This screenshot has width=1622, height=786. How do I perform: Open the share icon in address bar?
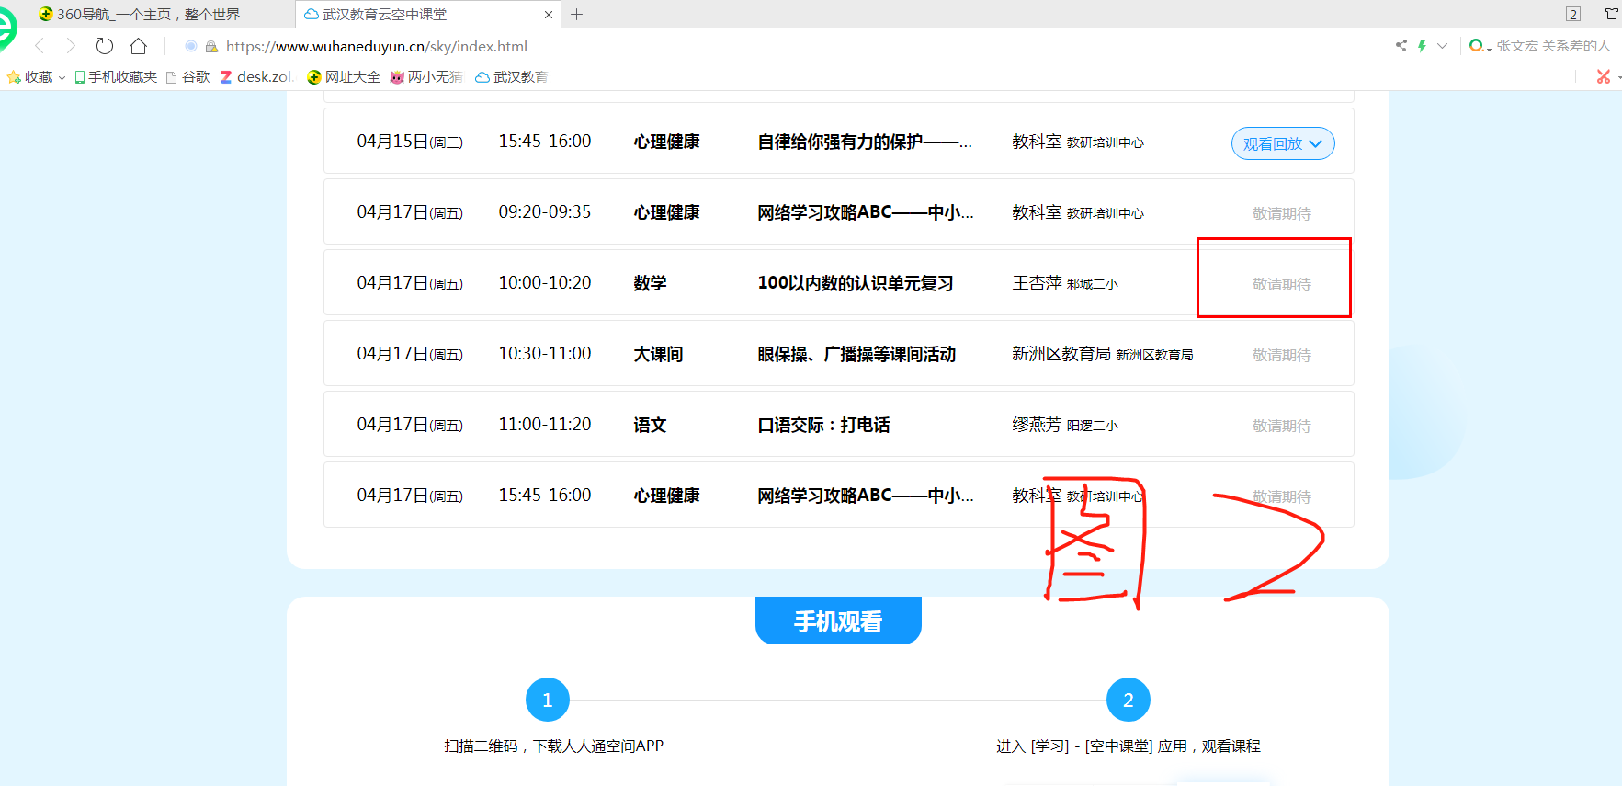1401,45
